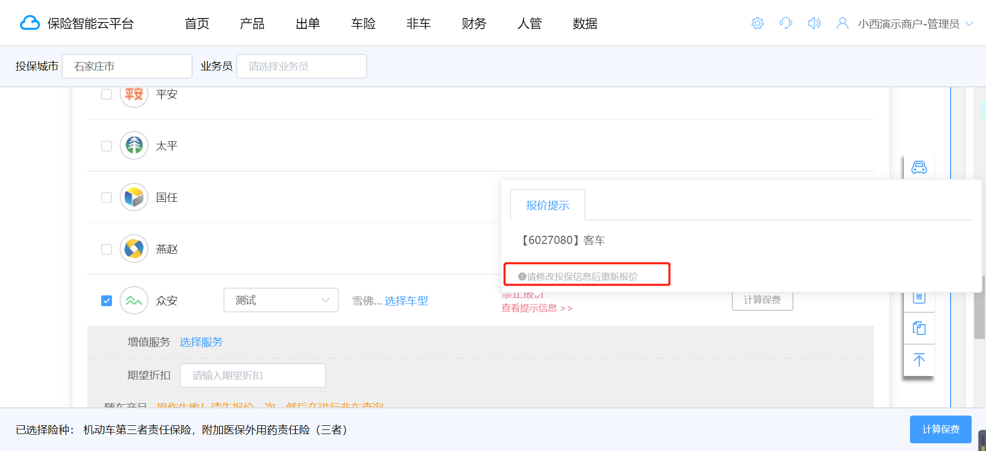Click the 查看提示信息 >> link
The width and height of the screenshot is (986, 451).
coord(537,308)
